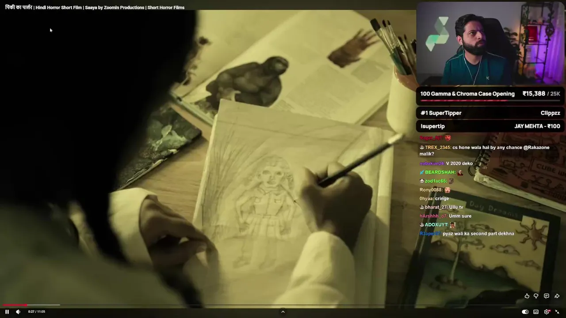The width and height of the screenshot is (566, 318).
Task: Click chat username zod1ac65
Action: [x=436, y=181]
